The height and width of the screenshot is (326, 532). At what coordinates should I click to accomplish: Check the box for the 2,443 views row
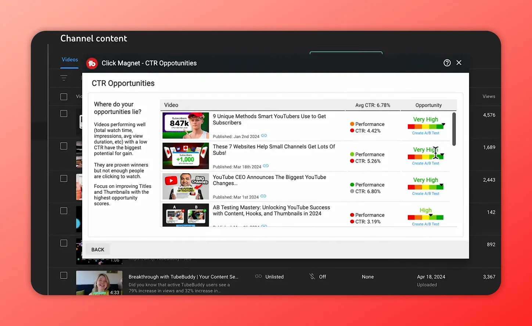[x=64, y=178]
